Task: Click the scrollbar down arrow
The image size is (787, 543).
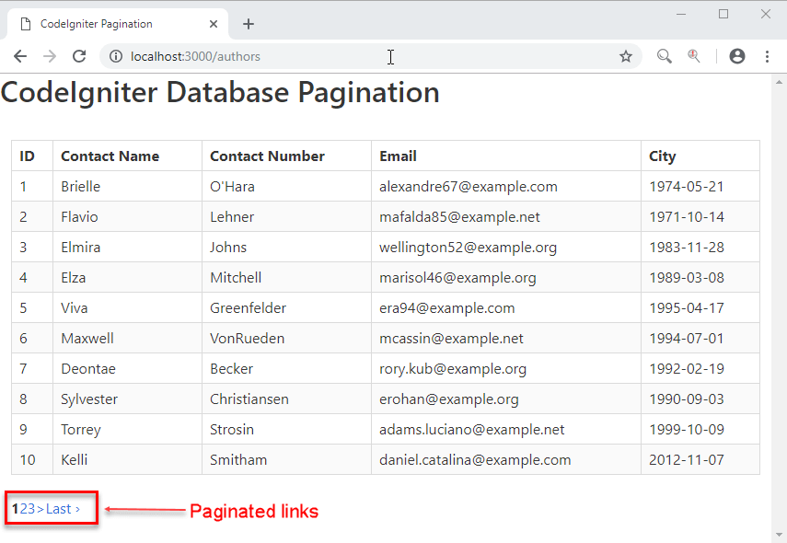Action: [779, 535]
